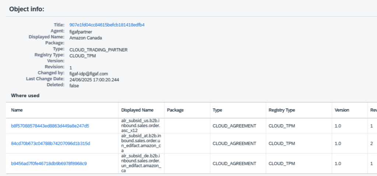Click the Version column header
Image resolution: width=377 pixels, height=176 pixels.
(342, 110)
